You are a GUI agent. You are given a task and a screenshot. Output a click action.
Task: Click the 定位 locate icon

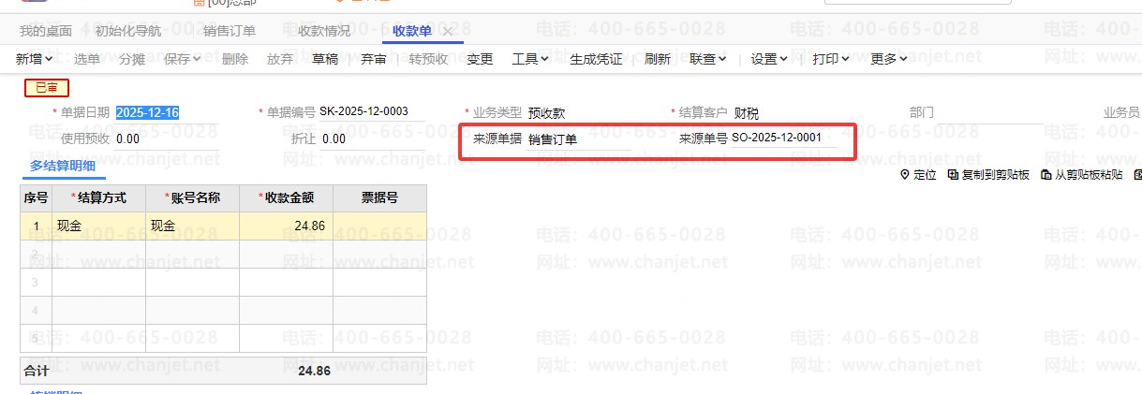(904, 175)
